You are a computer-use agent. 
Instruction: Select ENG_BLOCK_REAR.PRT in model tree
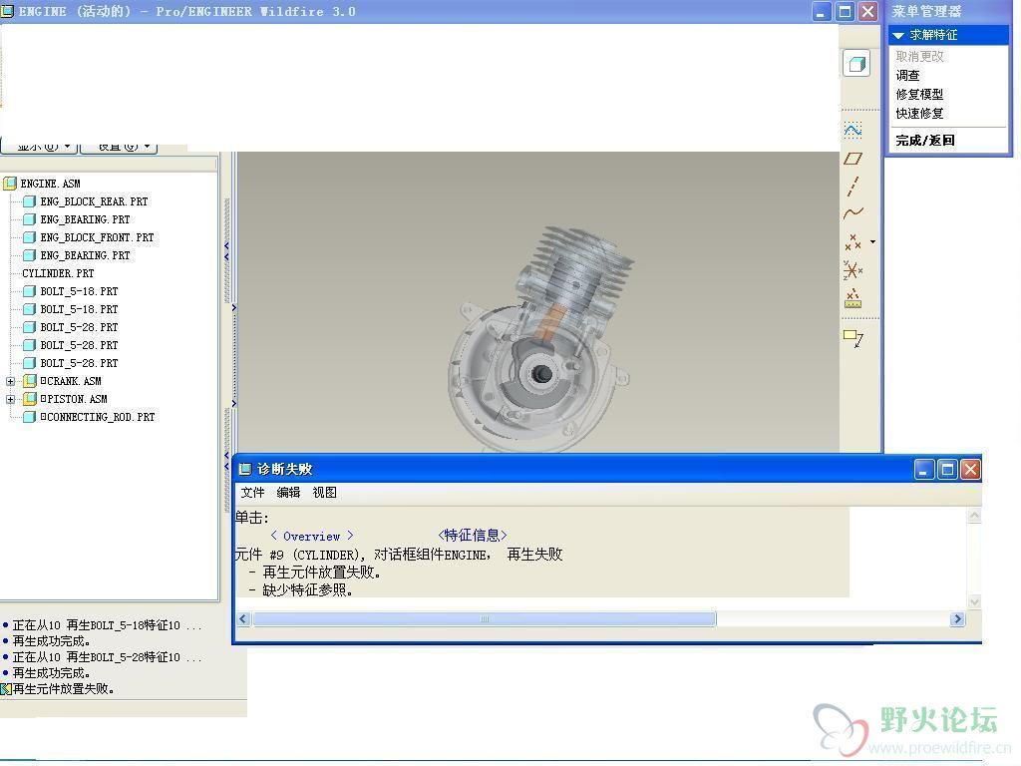pyautogui.click(x=94, y=201)
